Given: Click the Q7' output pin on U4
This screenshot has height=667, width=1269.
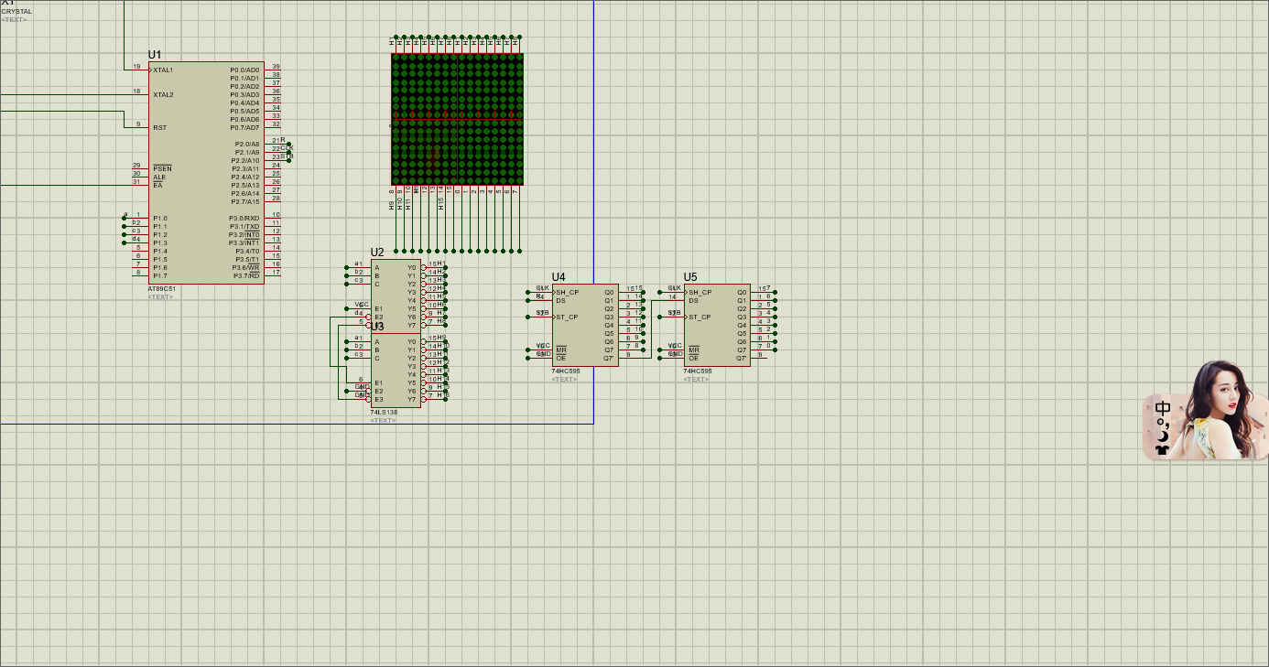Looking at the screenshot, I should [609, 358].
